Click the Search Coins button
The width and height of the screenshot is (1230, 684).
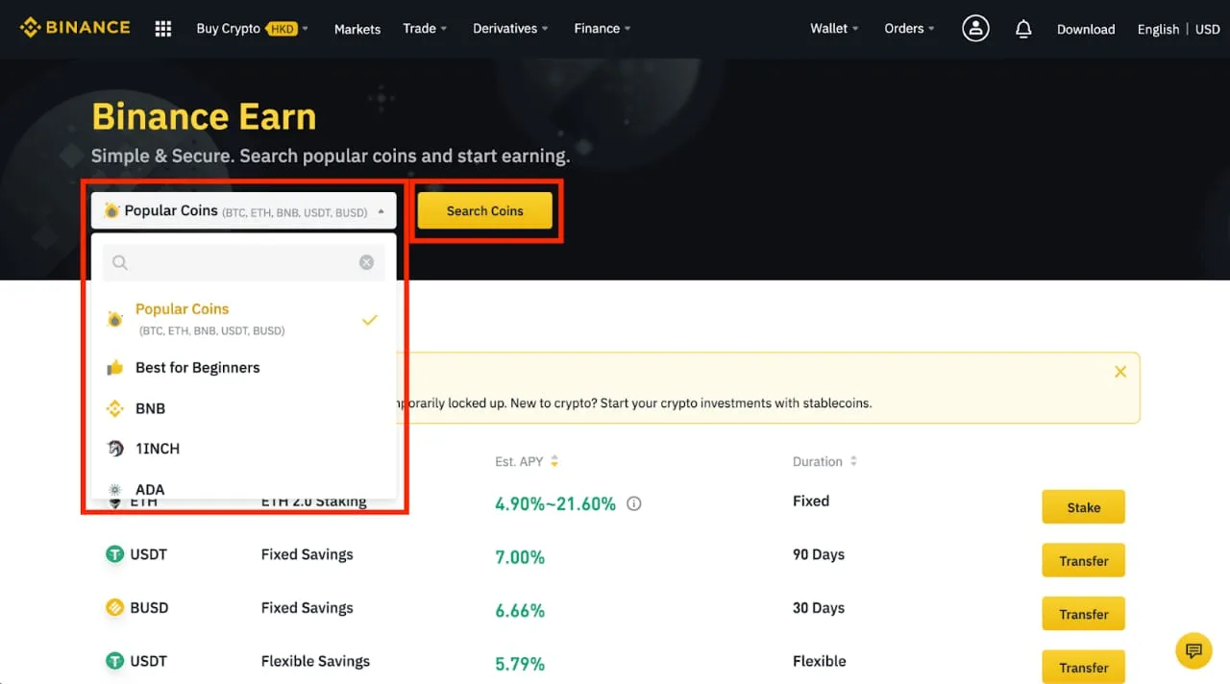click(485, 210)
